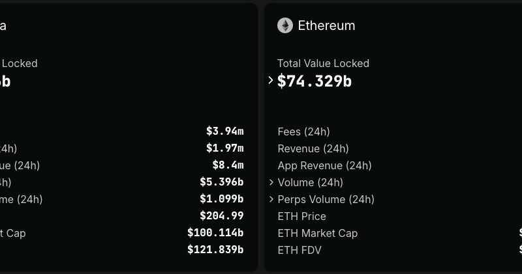This screenshot has height=274, width=522.
Task: Expand the Volume (24h) chevron
Action: [x=271, y=183]
